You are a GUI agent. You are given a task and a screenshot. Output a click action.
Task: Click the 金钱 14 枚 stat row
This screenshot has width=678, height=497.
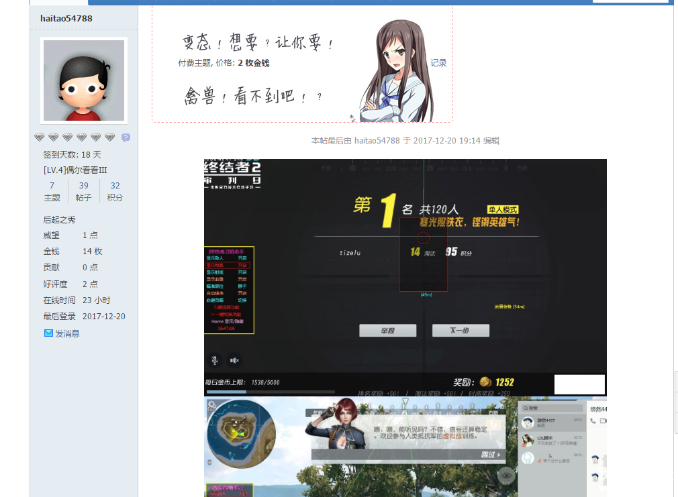pyautogui.click(x=72, y=252)
